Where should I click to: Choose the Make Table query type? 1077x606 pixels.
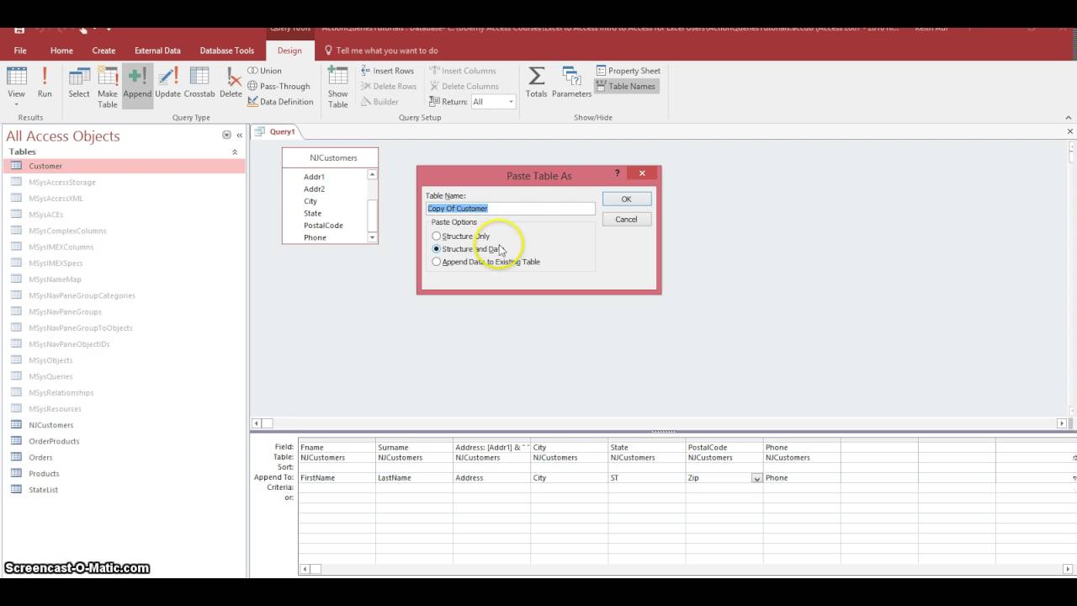[x=108, y=86]
